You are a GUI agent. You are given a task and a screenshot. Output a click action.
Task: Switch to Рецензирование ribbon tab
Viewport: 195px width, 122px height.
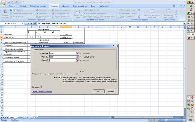80,6
